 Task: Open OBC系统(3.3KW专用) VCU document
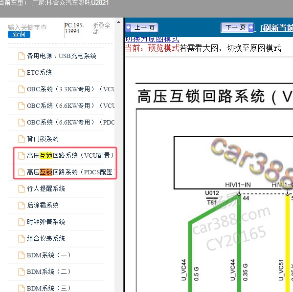(71, 89)
